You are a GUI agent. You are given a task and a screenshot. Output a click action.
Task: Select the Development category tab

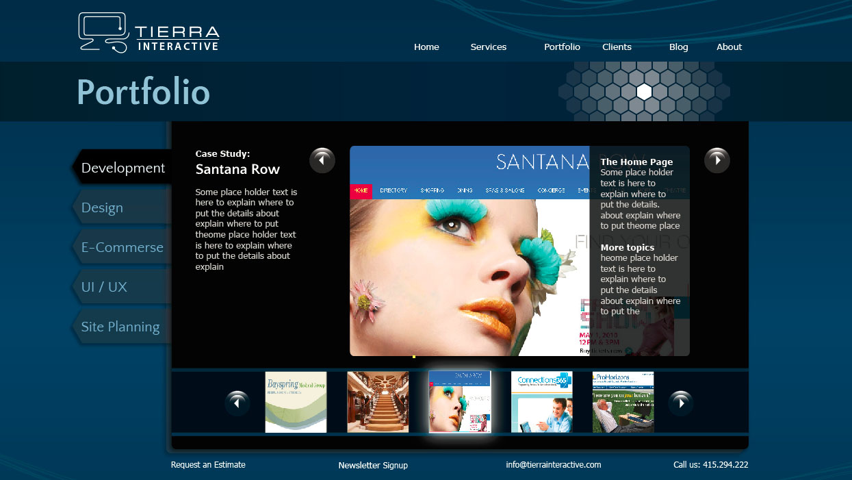pyautogui.click(x=122, y=168)
